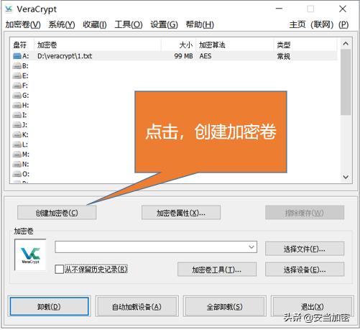The image size is (360, 330).
Task: Select drive J: icon in list
Action: (x=17, y=125)
